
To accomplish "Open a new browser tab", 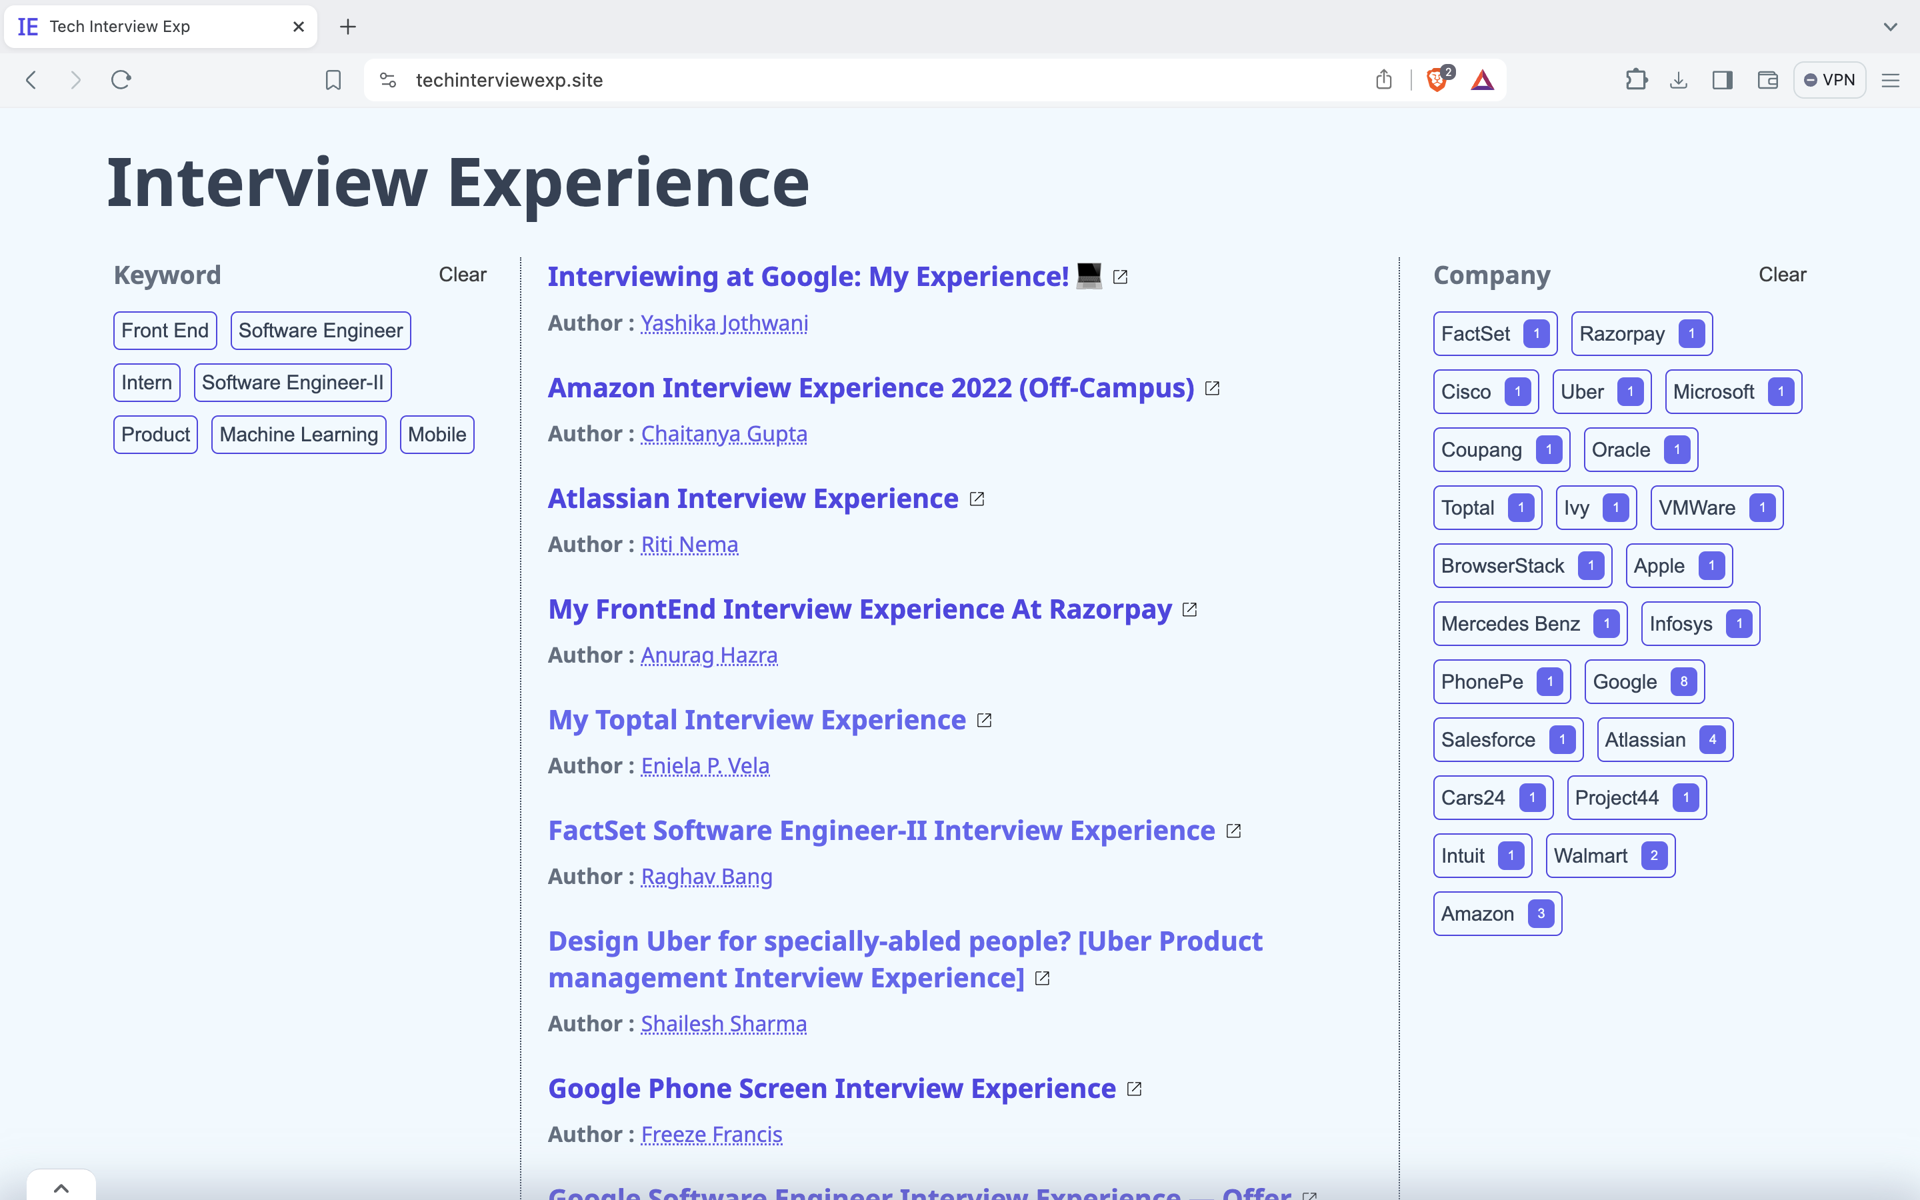I will coord(347,27).
